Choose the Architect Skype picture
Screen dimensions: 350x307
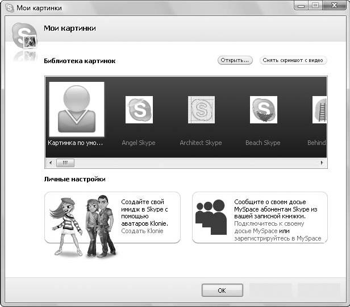tap(201, 110)
